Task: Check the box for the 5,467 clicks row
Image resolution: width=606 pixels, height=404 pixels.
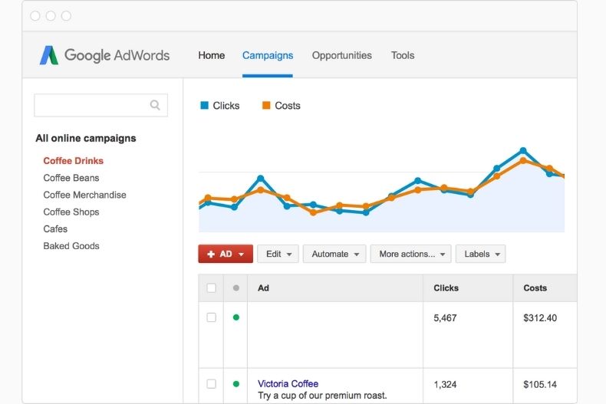Action: coord(212,317)
